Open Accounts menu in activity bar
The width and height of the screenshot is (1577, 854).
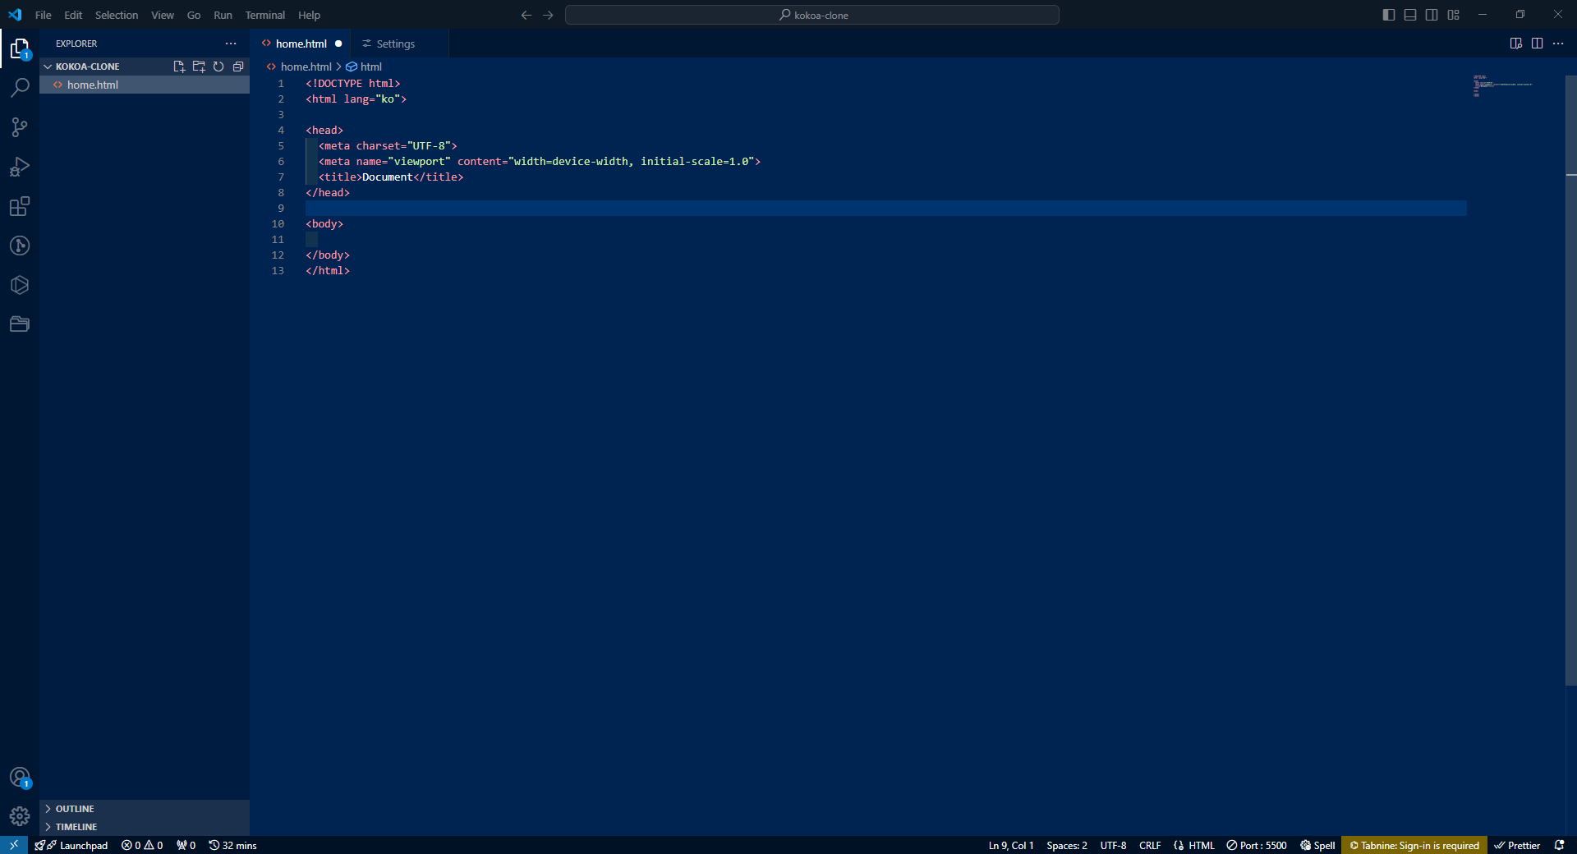pyautogui.click(x=20, y=778)
